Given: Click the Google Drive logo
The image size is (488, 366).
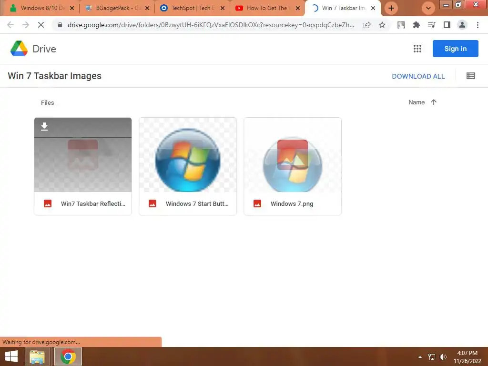Looking at the screenshot, I should coord(19,49).
